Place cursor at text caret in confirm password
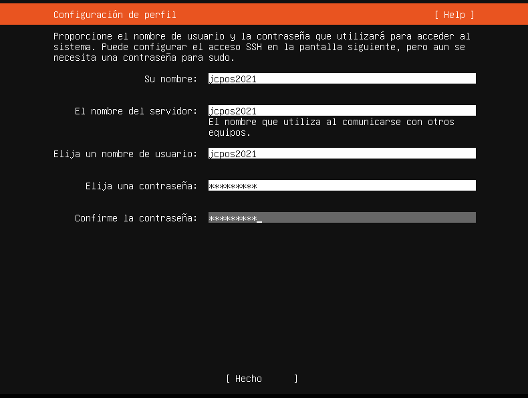The height and width of the screenshot is (398, 528). coord(259,218)
